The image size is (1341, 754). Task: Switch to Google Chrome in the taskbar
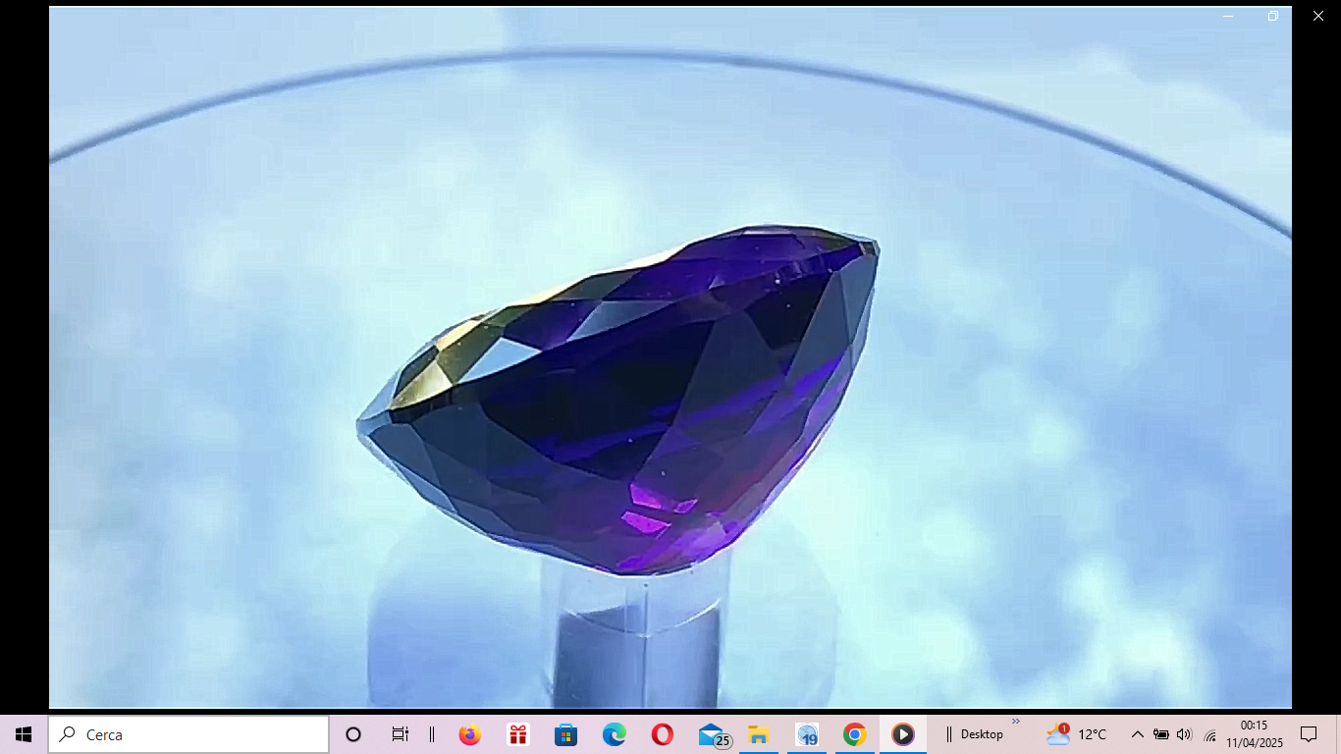tap(854, 734)
